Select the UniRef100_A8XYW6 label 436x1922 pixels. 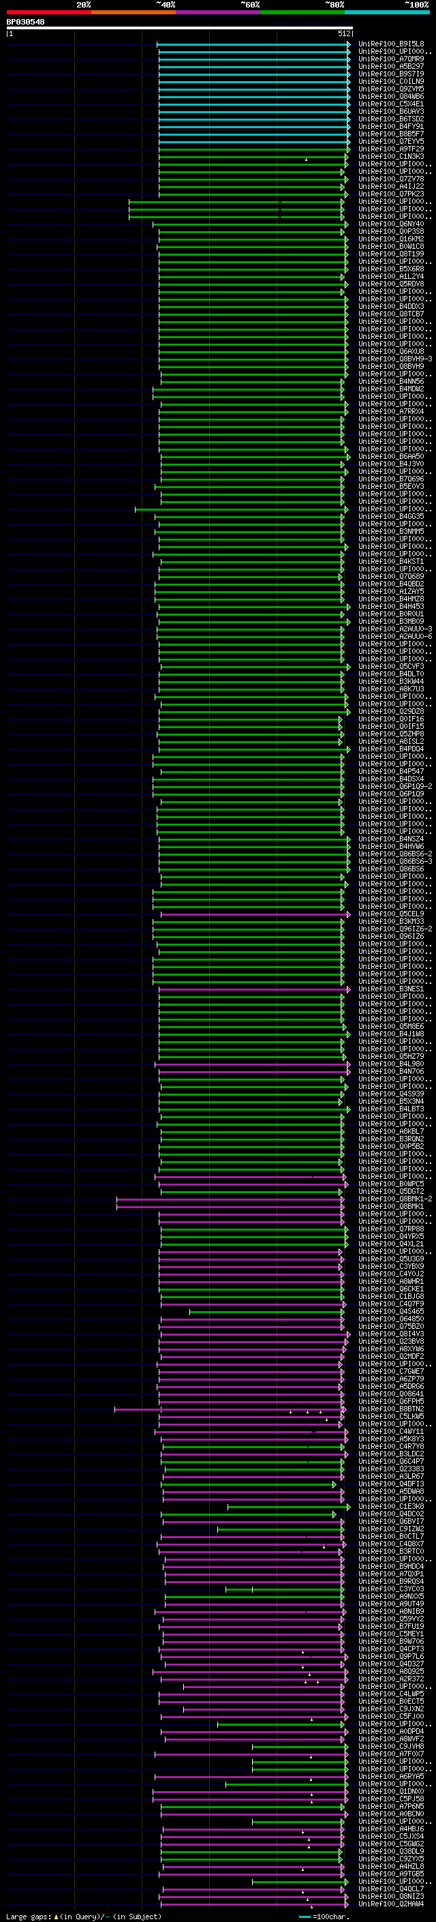click(x=391, y=1348)
